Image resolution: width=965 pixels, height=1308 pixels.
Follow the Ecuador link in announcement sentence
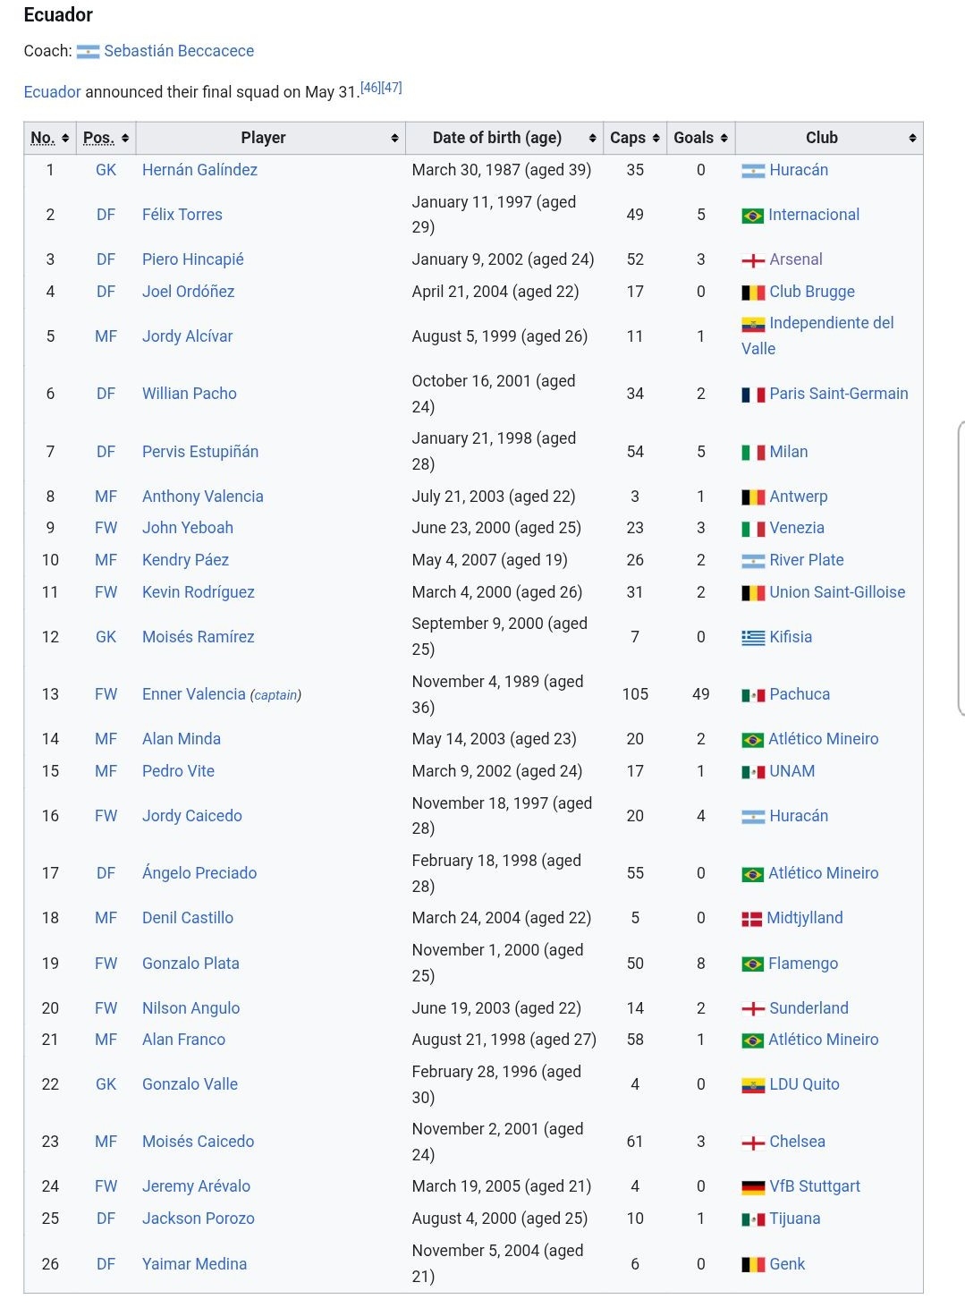[x=52, y=92]
